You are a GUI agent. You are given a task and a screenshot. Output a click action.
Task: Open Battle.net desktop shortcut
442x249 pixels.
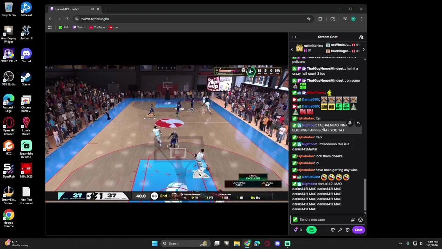click(26, 9)
